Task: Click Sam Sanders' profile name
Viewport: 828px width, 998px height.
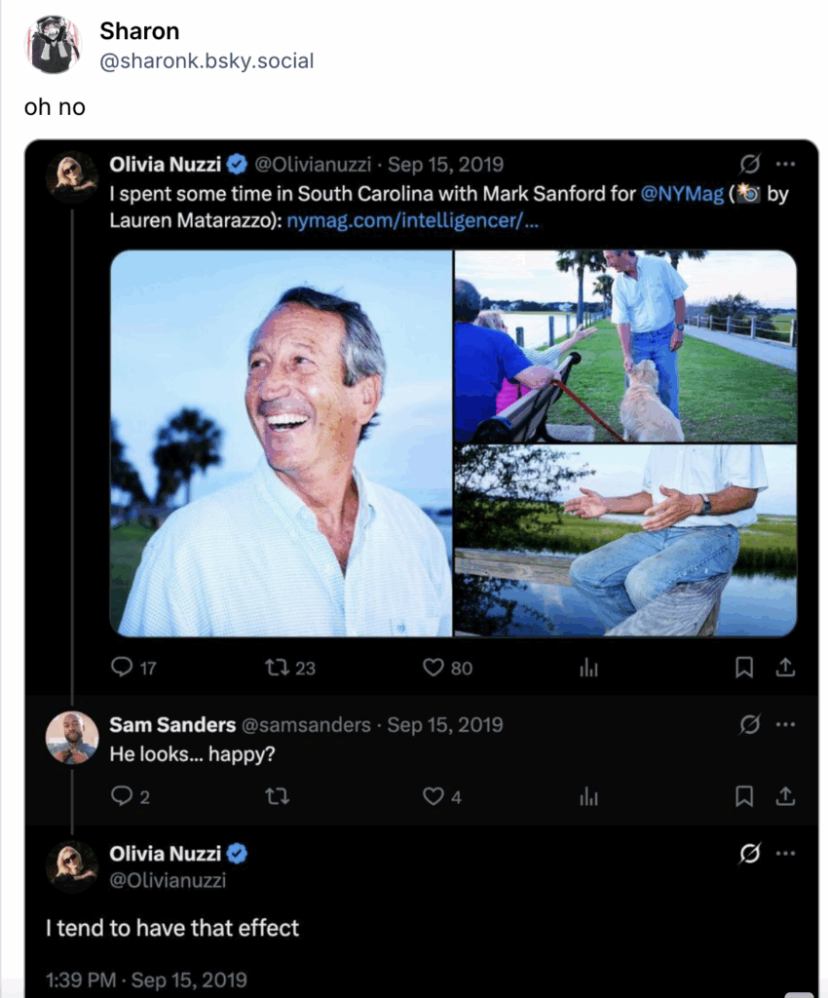Action: pos(172,724)
